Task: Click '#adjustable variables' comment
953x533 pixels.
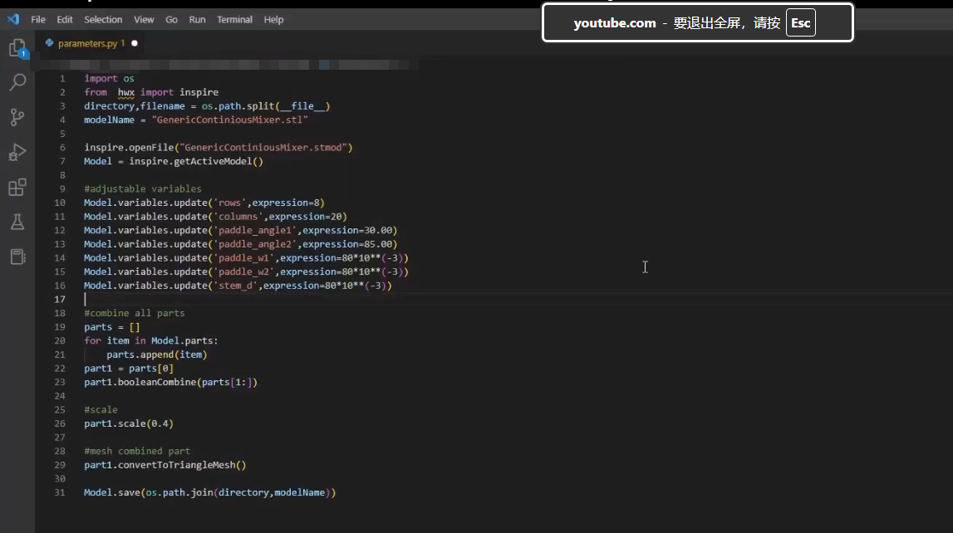Action: pos(143,188)
